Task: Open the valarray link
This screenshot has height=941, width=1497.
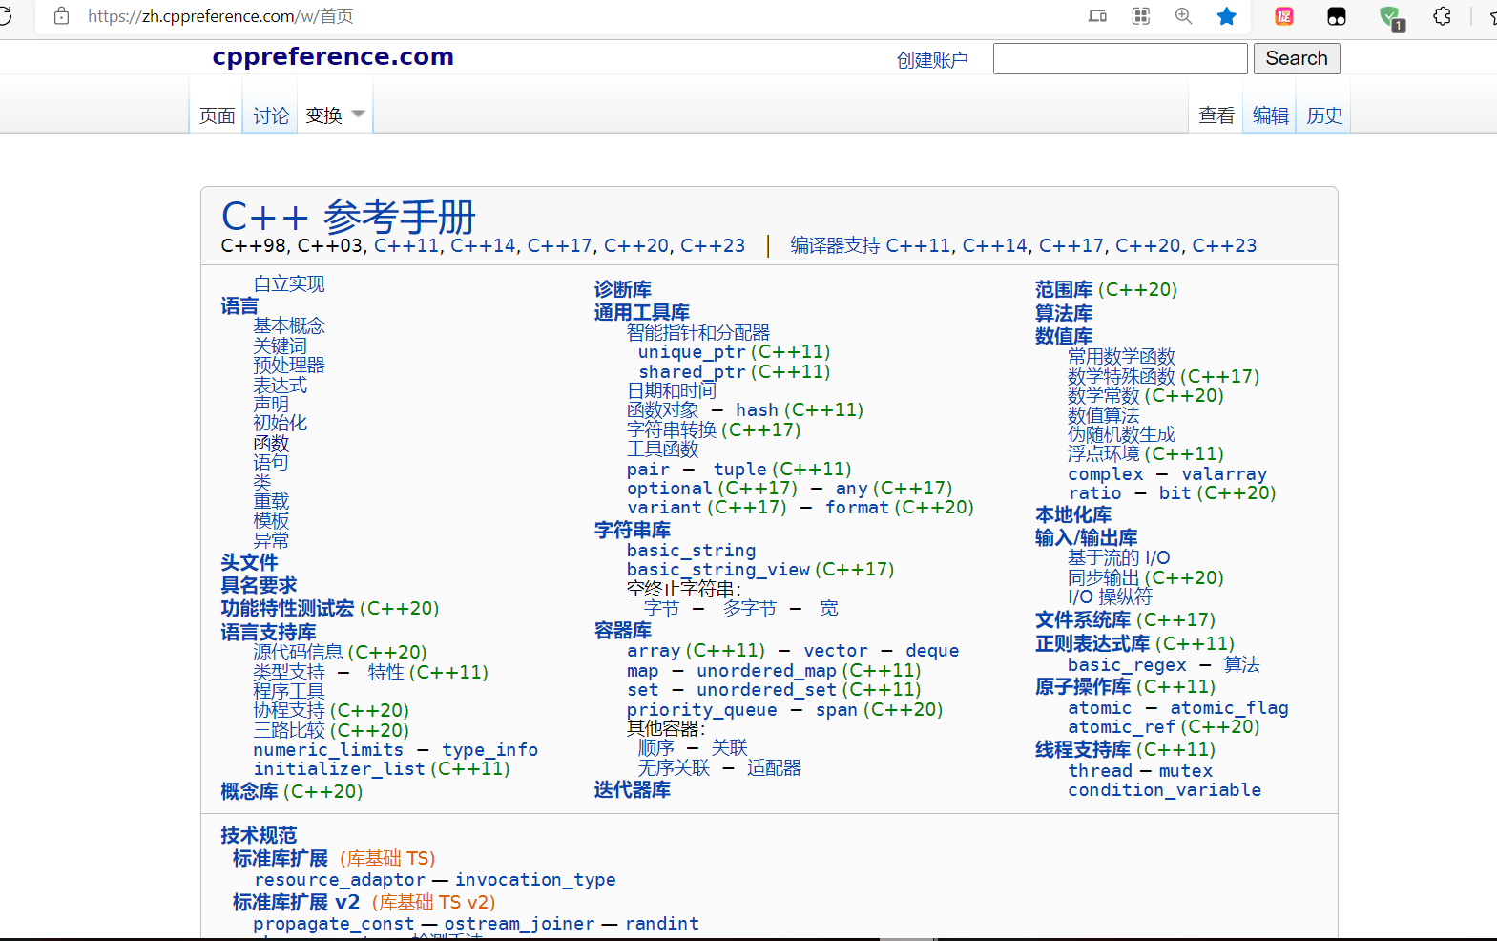Action: click(1224, 474)
